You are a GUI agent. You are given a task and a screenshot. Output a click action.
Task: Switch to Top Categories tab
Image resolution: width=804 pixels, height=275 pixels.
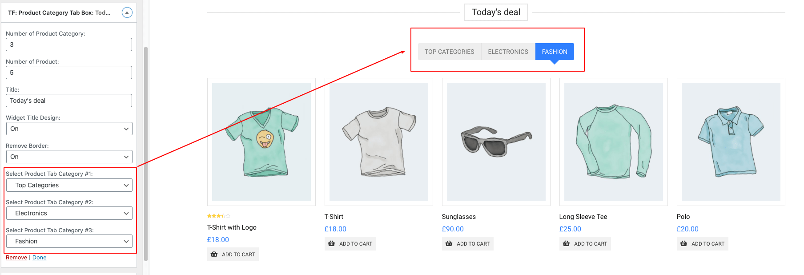click(449, 52)
